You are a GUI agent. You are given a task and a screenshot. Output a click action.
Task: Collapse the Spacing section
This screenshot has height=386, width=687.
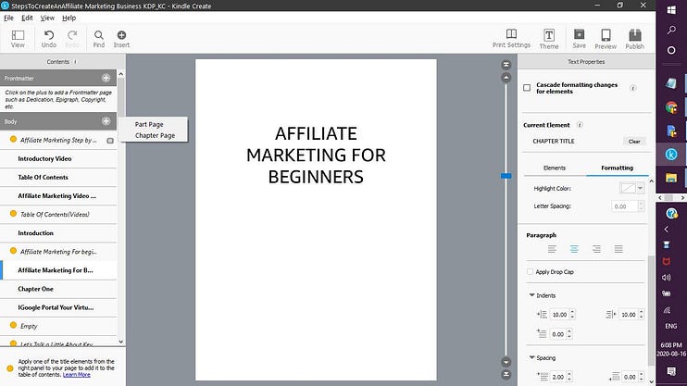point(531,358)
